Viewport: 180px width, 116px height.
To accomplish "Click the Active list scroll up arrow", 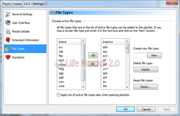I will pyautogui.click(x=83, y=41).
